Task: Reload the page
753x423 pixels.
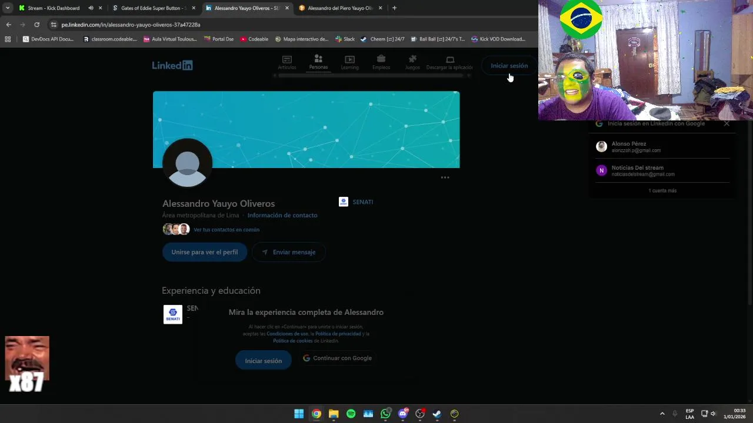Action: coord(36,25)
